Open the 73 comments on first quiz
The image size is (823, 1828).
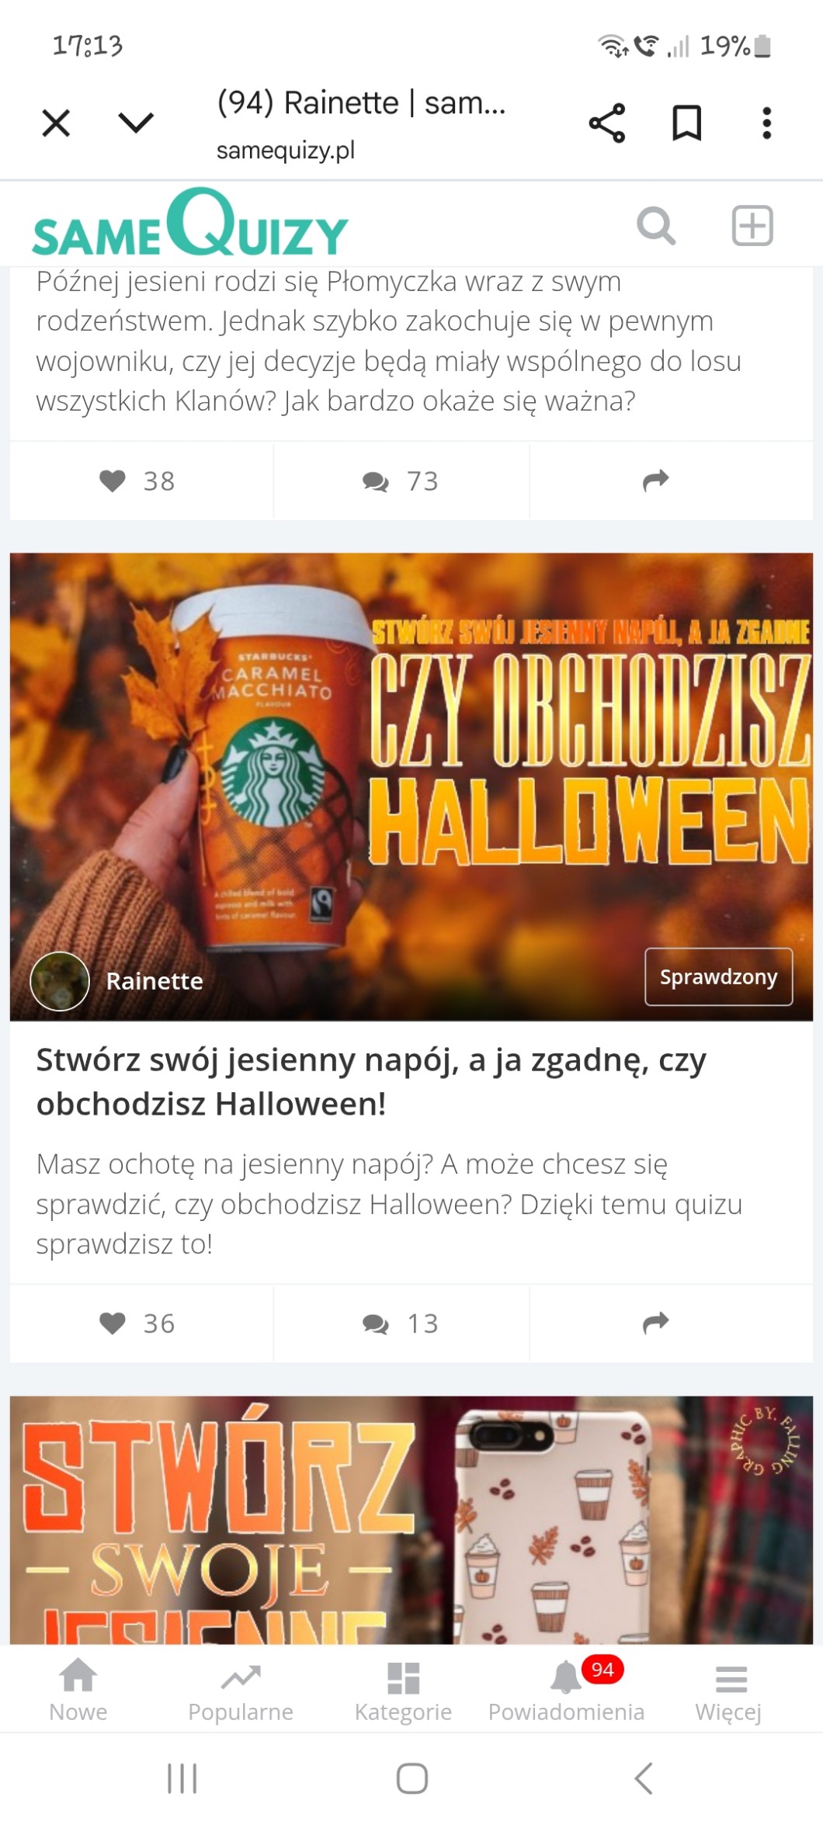coord(401,480)
